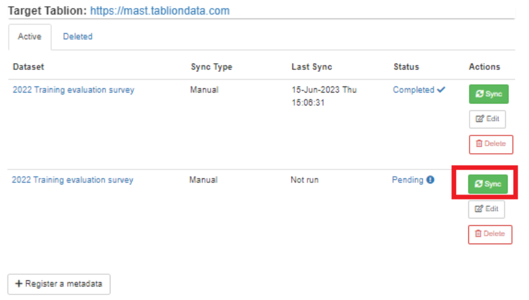This screenshot has height=300, width=529.
Task: Click the Status column header
Action: [x=406, y=67]
